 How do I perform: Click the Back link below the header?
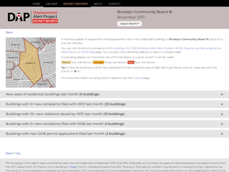[x=9, y=32]
